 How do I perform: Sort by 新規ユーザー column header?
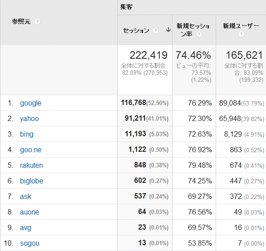click(241, 26)
